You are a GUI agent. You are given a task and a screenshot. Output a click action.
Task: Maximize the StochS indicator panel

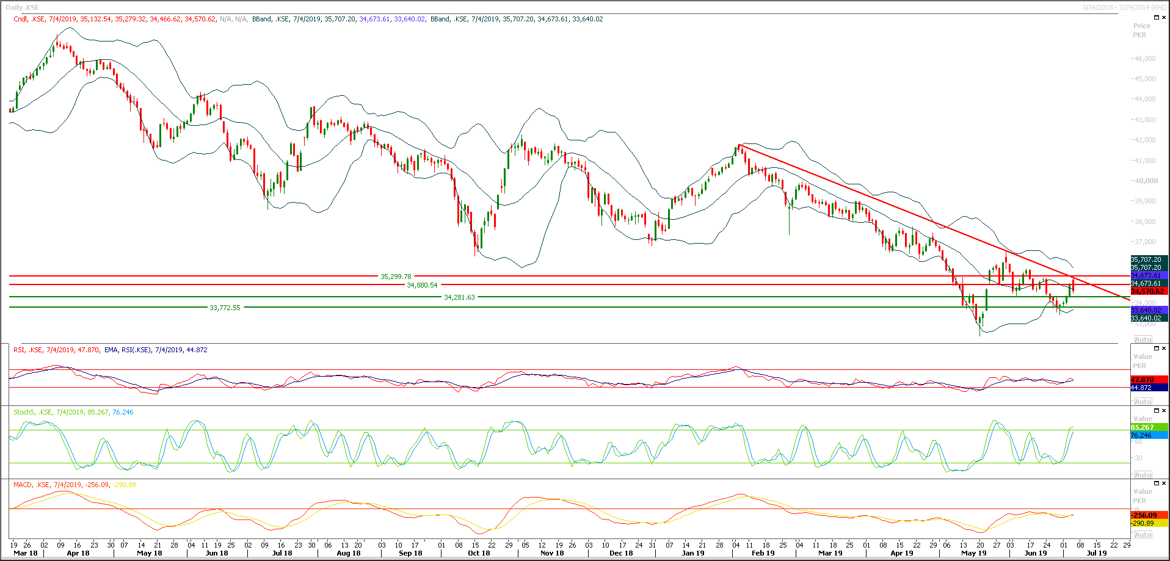(1157, 410)
